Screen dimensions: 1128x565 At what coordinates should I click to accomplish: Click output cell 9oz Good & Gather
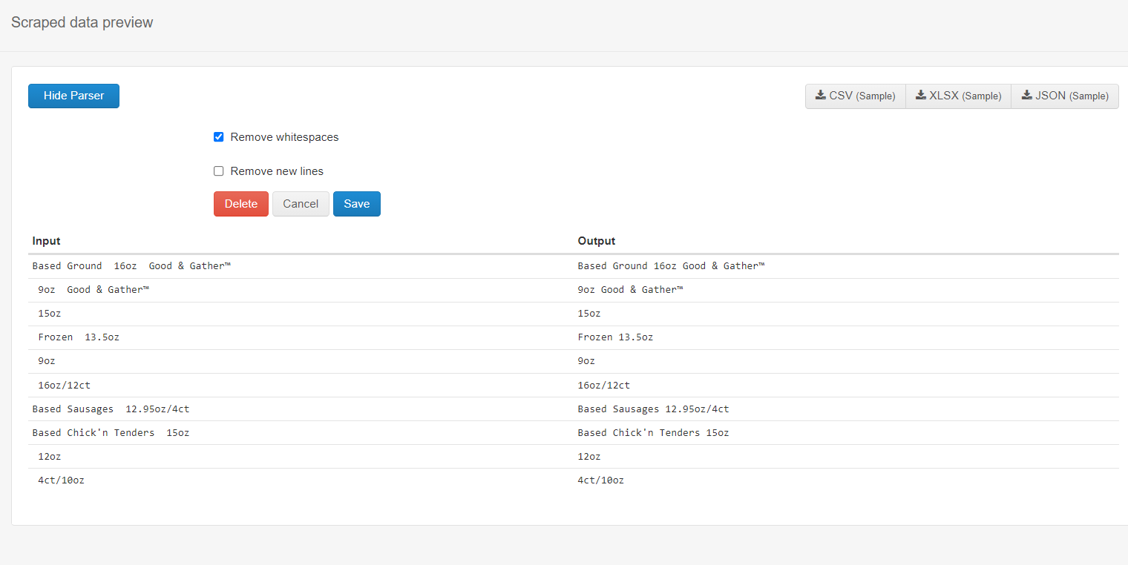(x=629, y=290)
